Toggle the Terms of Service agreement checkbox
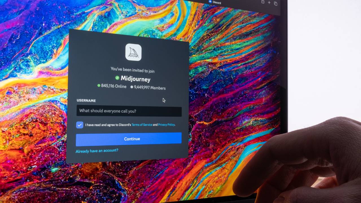This screenshot has height=203, width=361. 80,125
